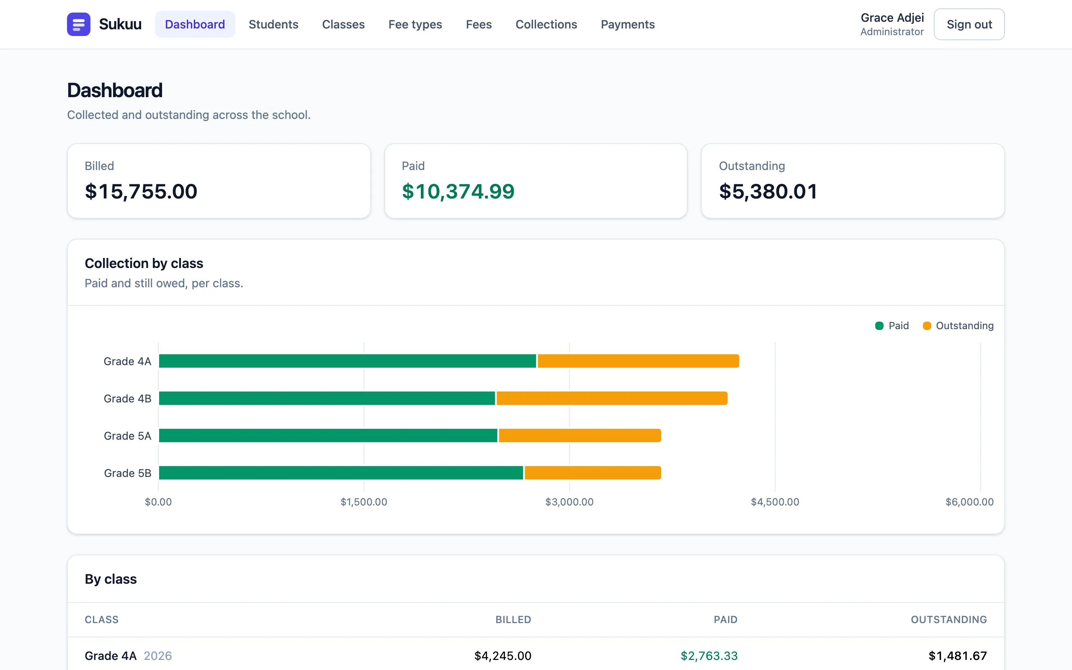The width and height of the screenshot is (1072, 670).
Task: Click the orange Outstanding legend dot
Action: click(927, 326)
